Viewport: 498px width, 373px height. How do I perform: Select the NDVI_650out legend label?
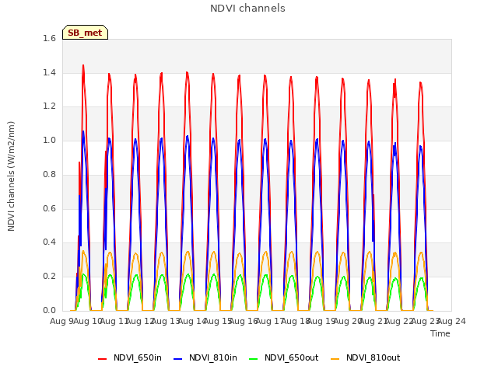click(x=291, y=357)
